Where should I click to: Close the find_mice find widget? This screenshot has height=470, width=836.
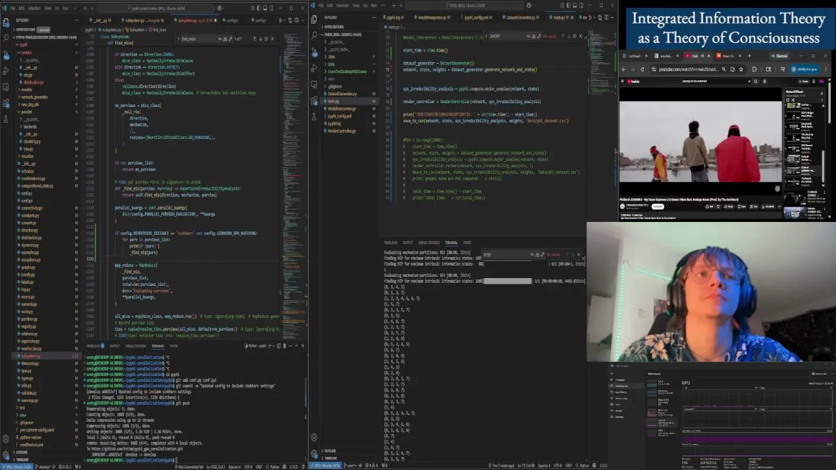[x=272, y=39]
